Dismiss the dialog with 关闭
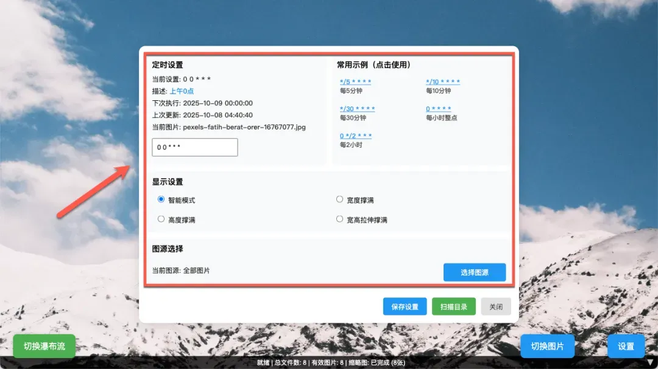658x369 pixels. [495, 306]
